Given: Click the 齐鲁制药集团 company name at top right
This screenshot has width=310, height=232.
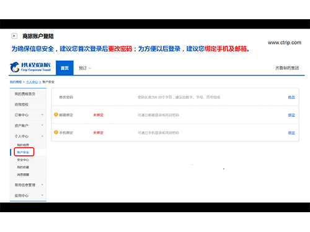Looking at the screenshot, I should pos(287,68).
